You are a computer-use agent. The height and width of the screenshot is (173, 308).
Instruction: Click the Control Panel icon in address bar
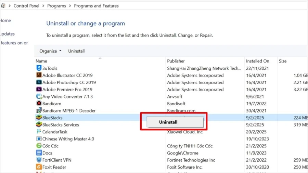pyautogui.click(x=3, y=6)
